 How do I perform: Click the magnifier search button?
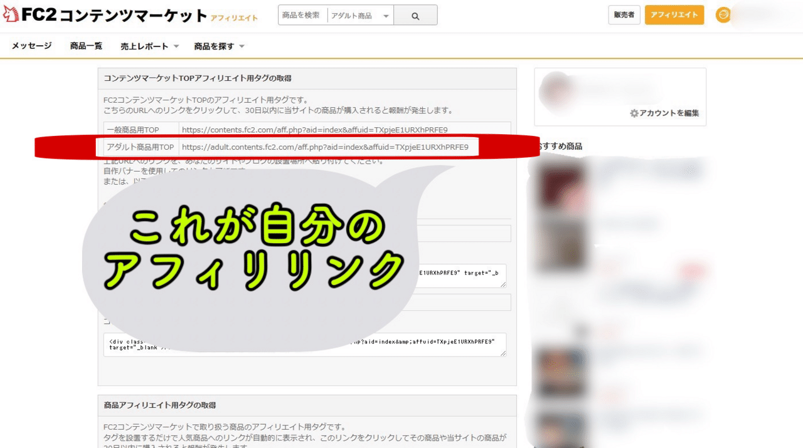click(x=415, y=16)
